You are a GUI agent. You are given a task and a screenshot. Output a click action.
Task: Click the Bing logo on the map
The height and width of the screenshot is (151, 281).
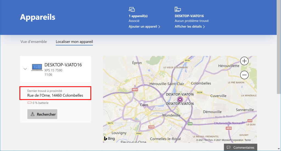(x=109, y=138)
